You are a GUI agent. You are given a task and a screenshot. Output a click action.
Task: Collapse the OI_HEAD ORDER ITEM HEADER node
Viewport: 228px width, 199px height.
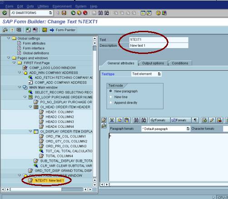pos(30,107)
